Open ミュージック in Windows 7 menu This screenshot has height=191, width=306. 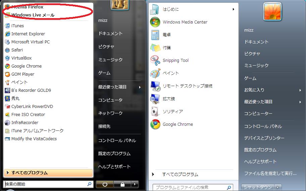256,65
